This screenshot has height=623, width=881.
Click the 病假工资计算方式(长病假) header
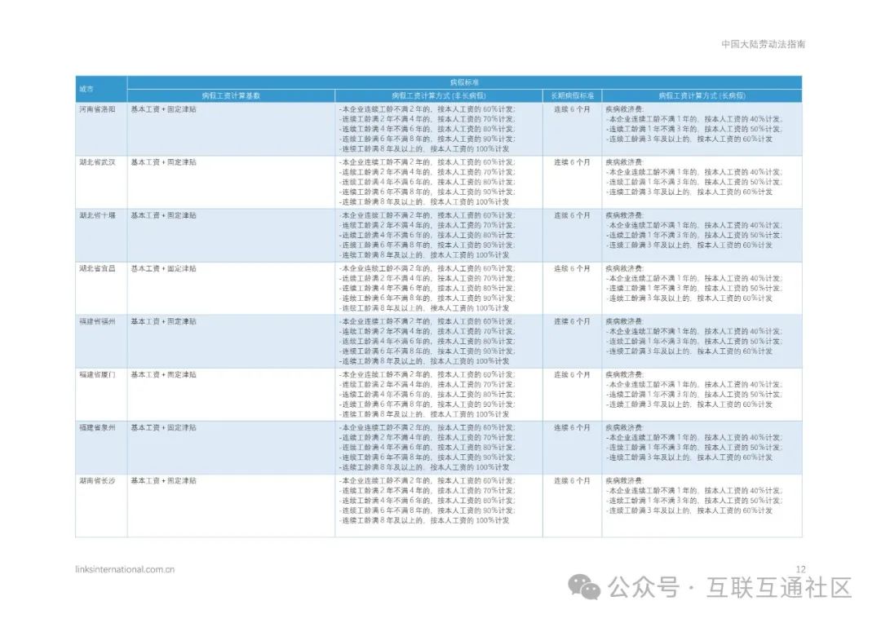[x=702, y=96]
